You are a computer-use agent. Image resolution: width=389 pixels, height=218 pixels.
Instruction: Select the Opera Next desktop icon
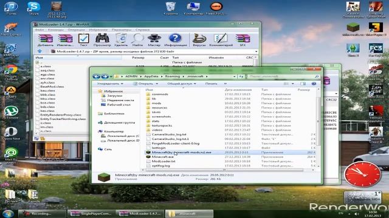tap(11, 134)
